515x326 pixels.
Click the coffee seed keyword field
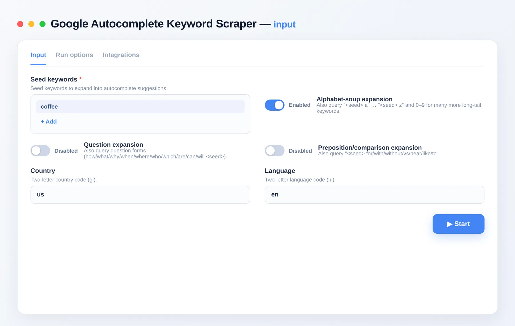coord(140,107)
